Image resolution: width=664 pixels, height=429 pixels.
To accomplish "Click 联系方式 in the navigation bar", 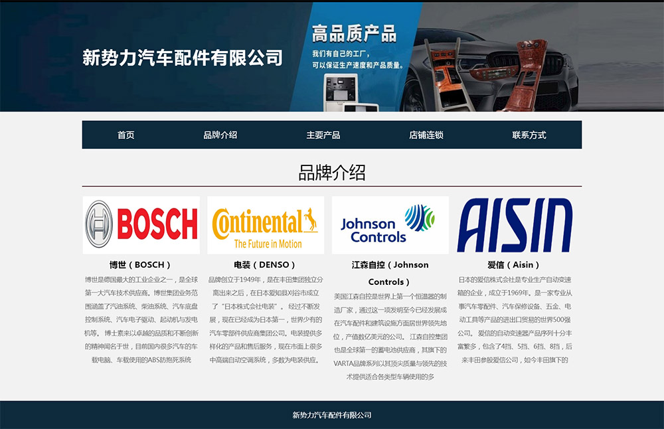I will pyautogui.click(x=529, y=135).
